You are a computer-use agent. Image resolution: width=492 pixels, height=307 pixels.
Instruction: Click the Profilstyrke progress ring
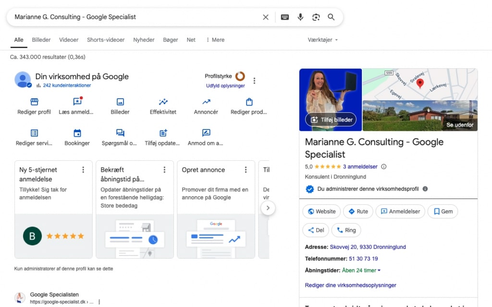(x=240, y=76)
